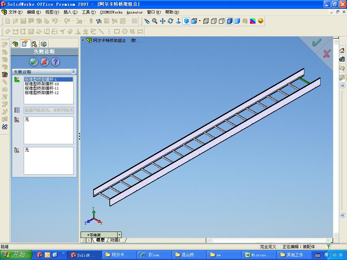
Task: Click the Rectangle sketch tool icon
Action: pyautogui.click(x=117, y=31)
